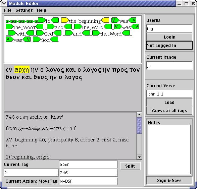Click the Sign & Save button
The width and height of the screenshot is (197, 189).
(169, 181)
